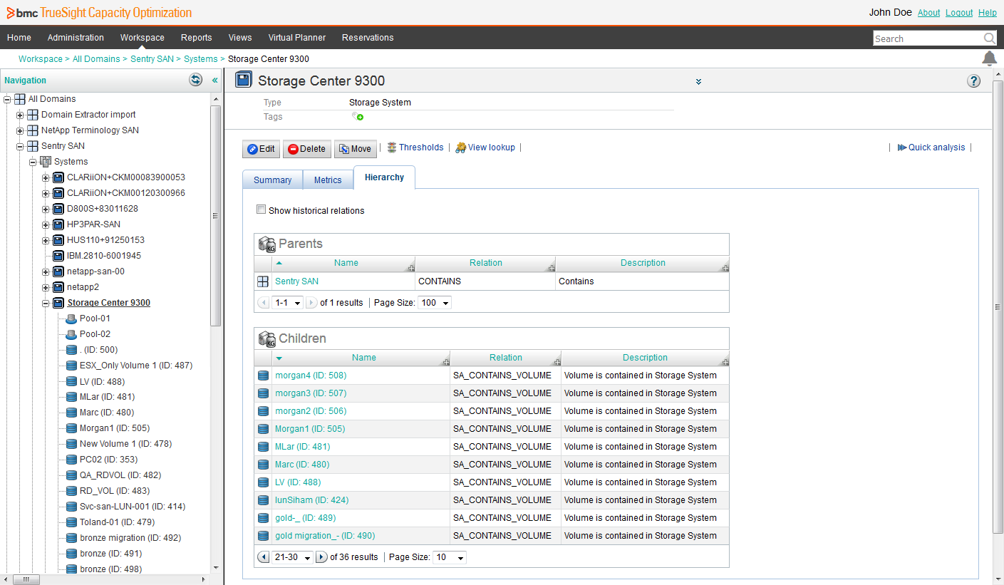The image size is (1004, 585).
Task: Go to next page in Children table
Action: tap(321, 557)
